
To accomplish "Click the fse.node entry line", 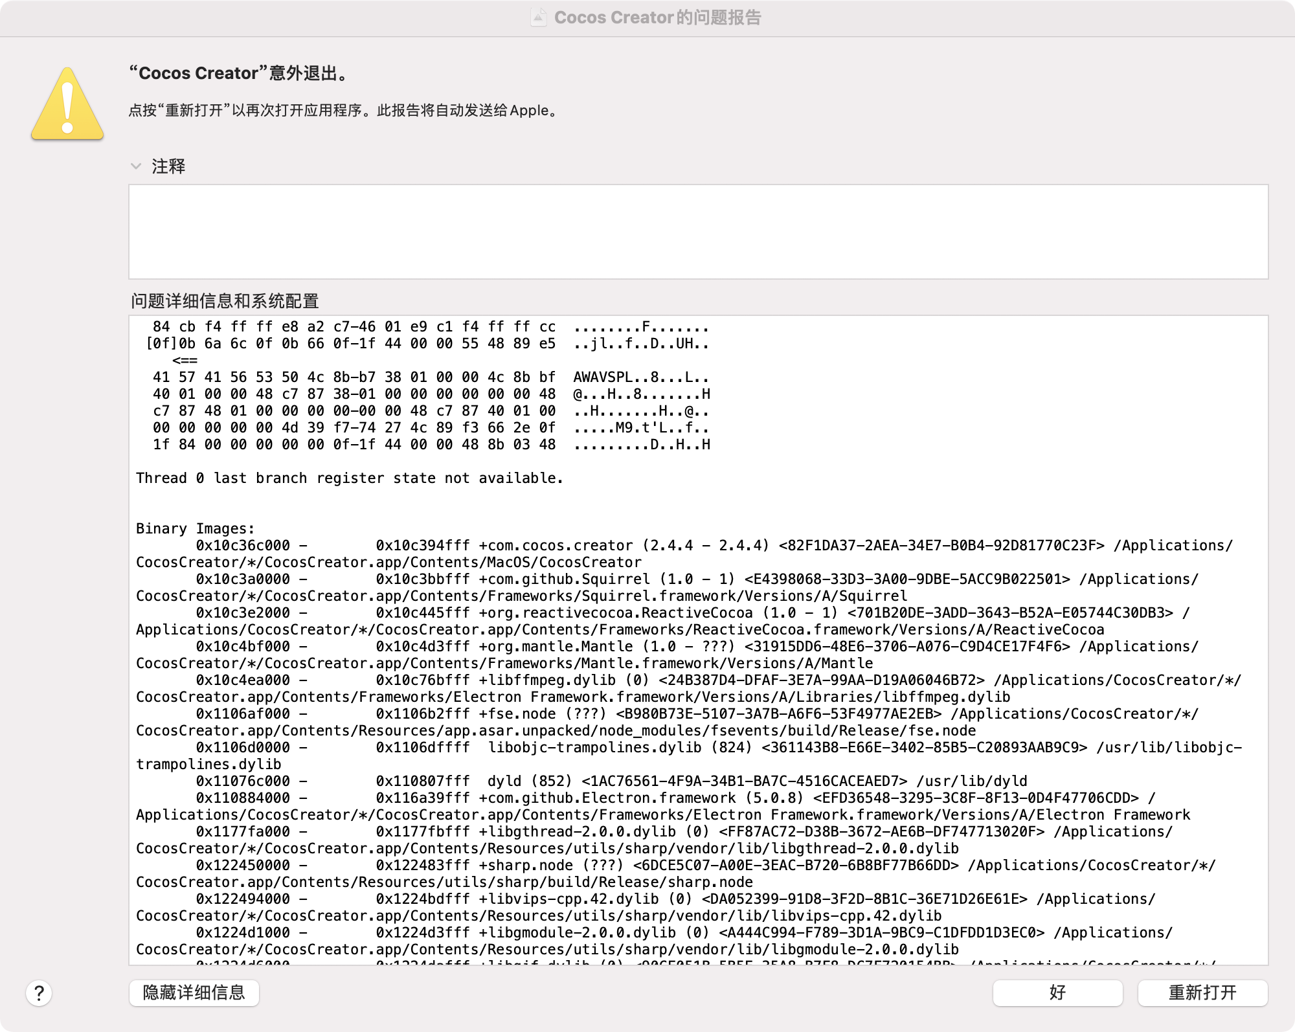I will click(x=517, y=714).
